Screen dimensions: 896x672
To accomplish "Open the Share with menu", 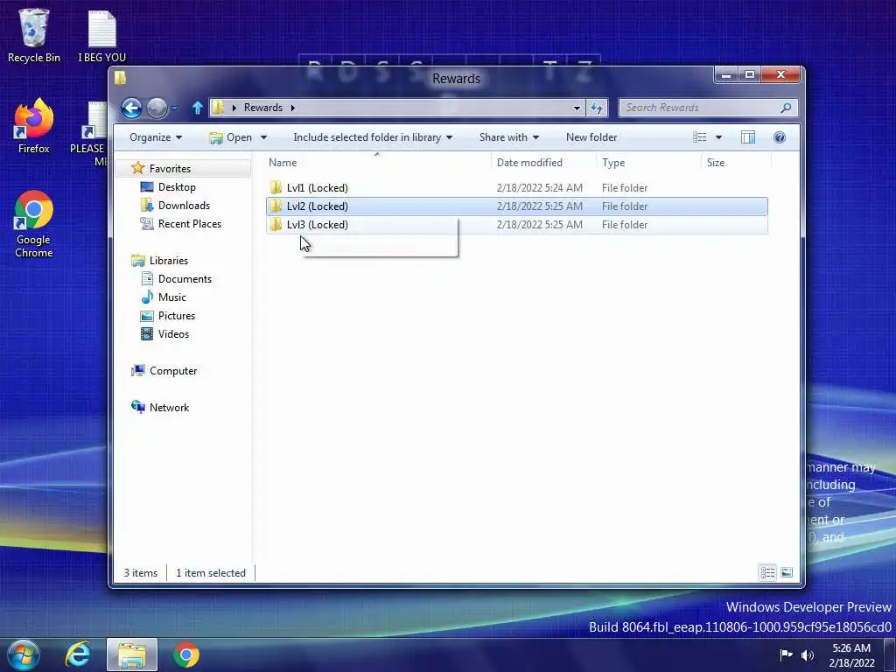I will [x=508, y=137].
